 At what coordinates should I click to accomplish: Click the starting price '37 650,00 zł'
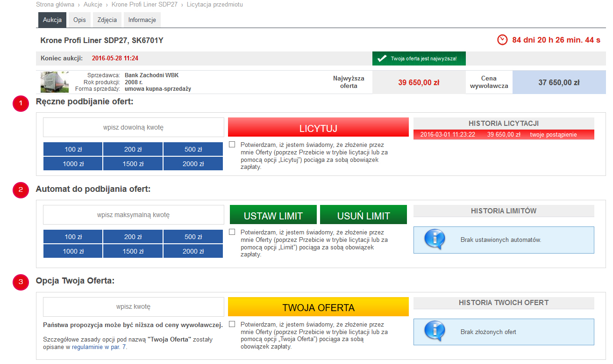tap(559, 82)
